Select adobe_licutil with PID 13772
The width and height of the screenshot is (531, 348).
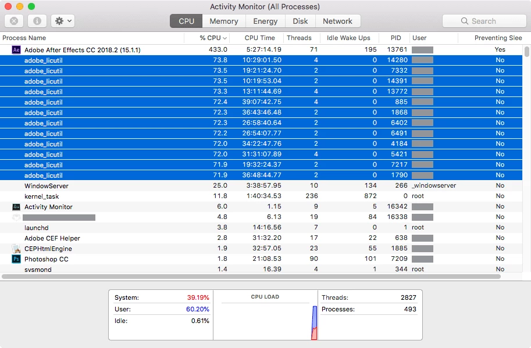click(x=261, y=92)
